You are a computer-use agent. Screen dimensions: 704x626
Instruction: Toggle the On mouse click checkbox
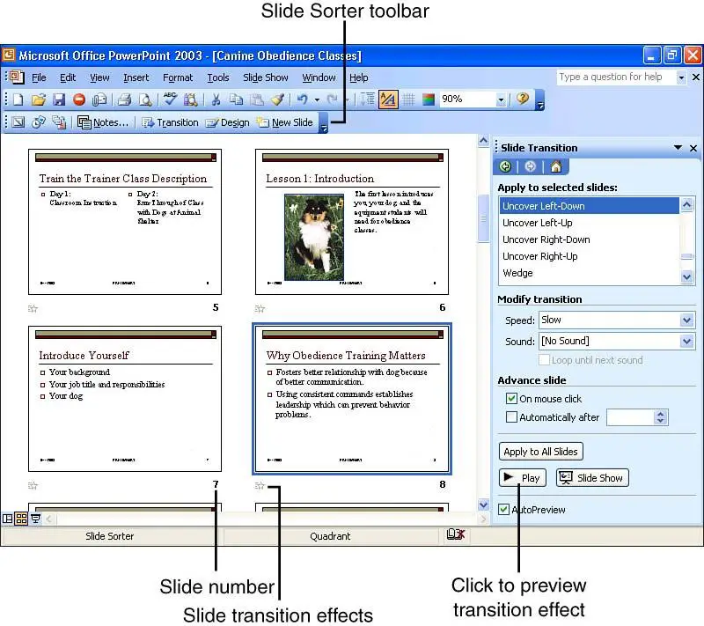(511, 398)
